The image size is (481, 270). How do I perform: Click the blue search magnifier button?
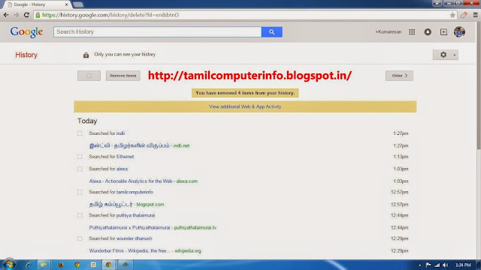click(x=272, y=31)
